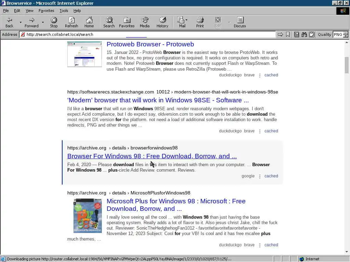
Task: Click the vertical scrollbar thumb
Action: [347, 65]
